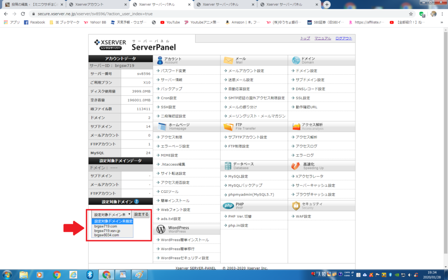Choose brgsw8034.com in the domain list
Image resolution: width=448 pixels, height=280 pixels.
tap(106, 235)
